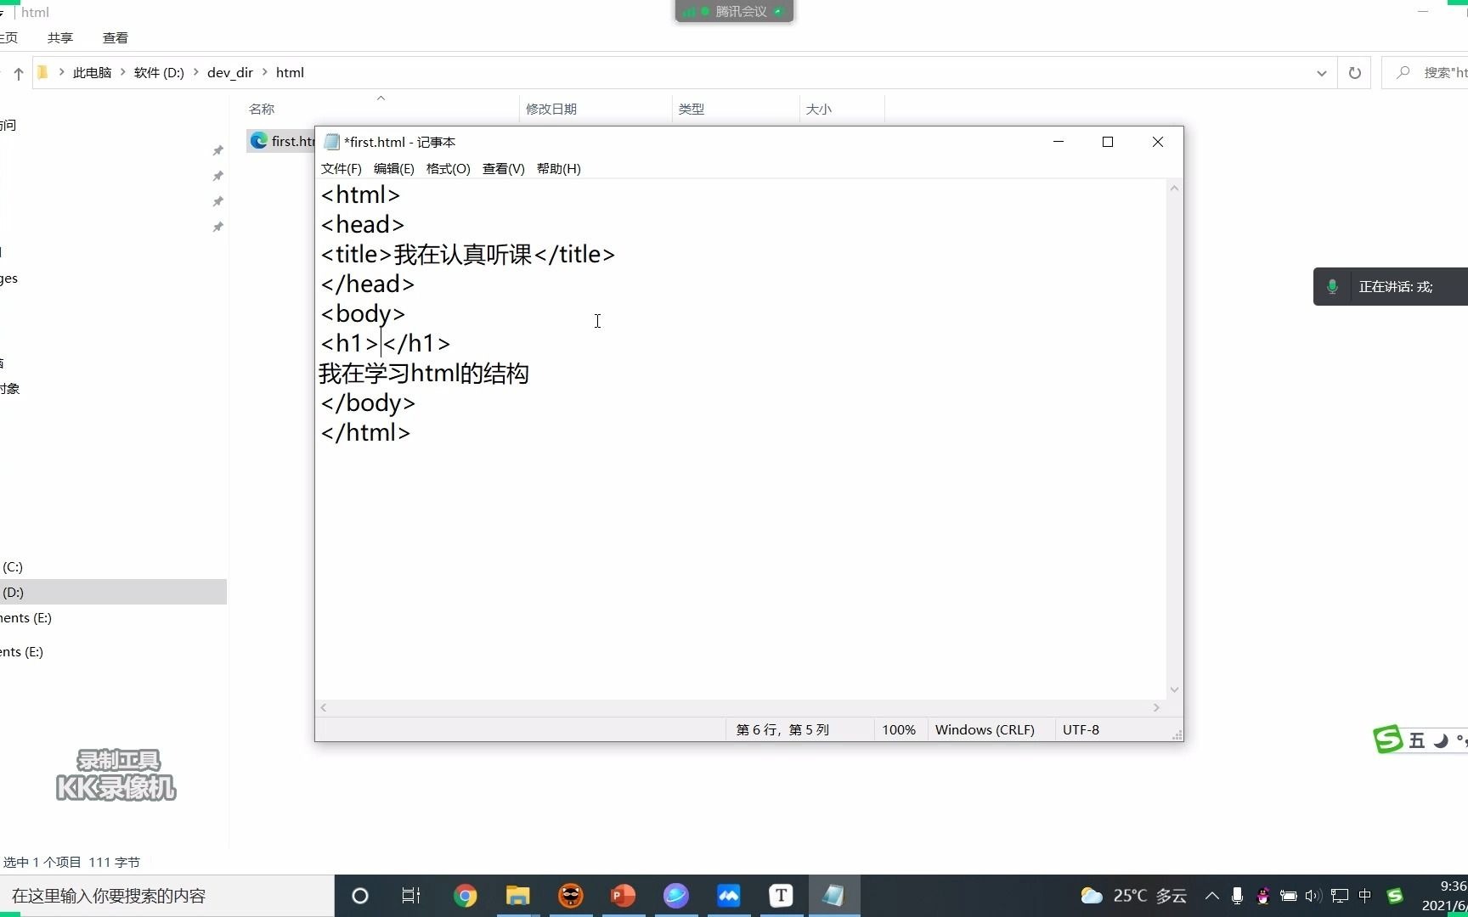This screenshot has height=917, width=1468.
Task: Click the refresh button next to address bar
Action: (x=1355, y=72)
